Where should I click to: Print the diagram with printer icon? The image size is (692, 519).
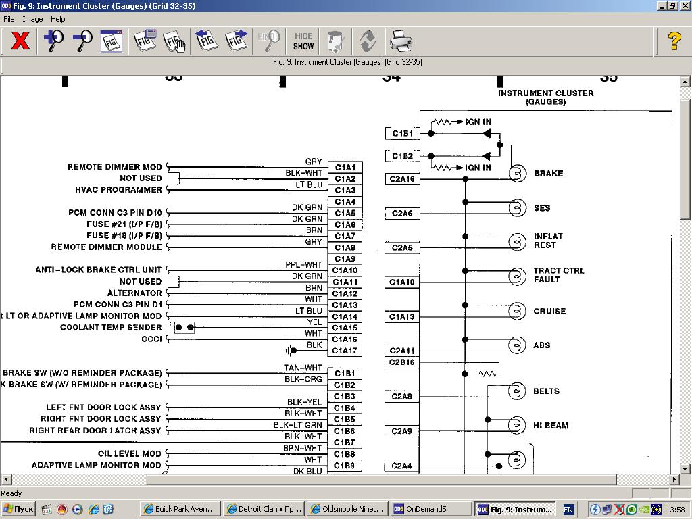pyautogui.click(x=401, y=41)
